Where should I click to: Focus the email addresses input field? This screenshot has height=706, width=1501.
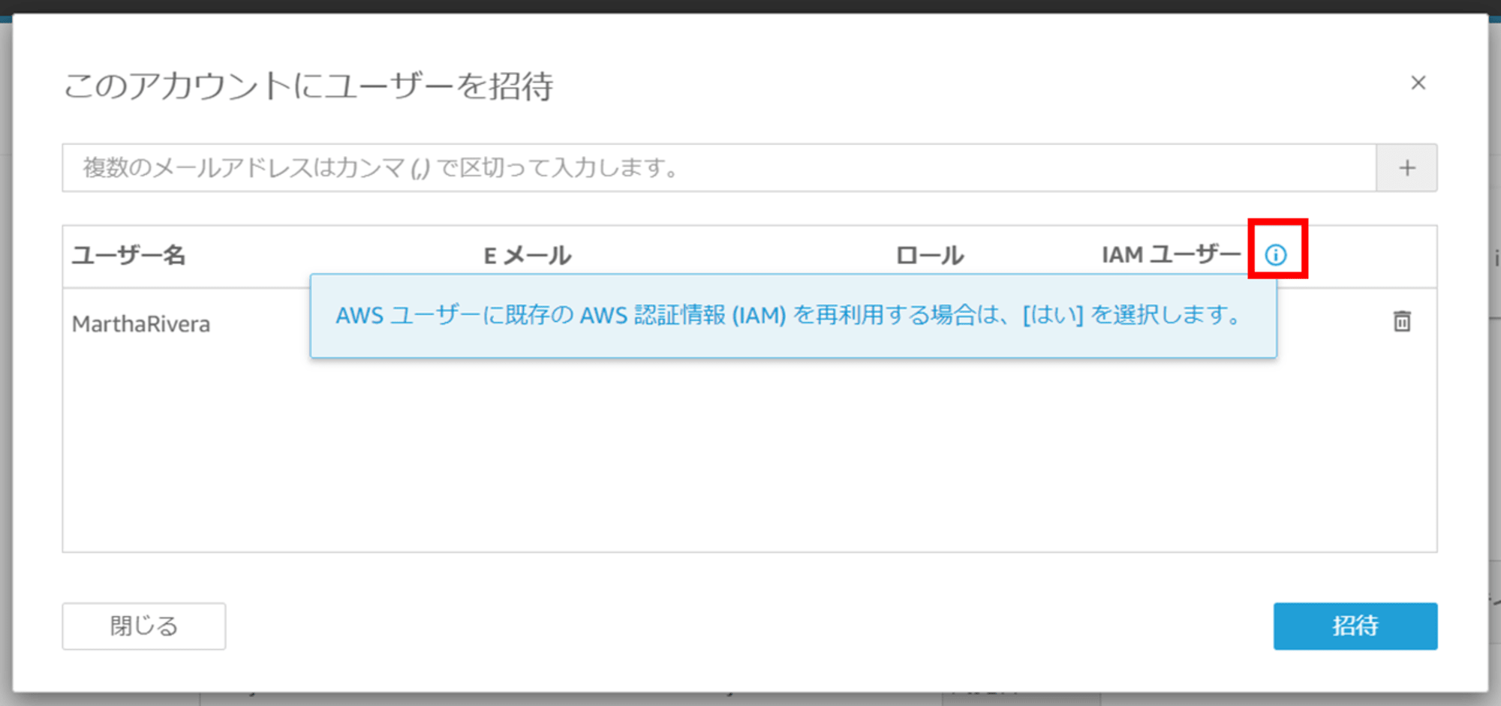pos(720,167)
